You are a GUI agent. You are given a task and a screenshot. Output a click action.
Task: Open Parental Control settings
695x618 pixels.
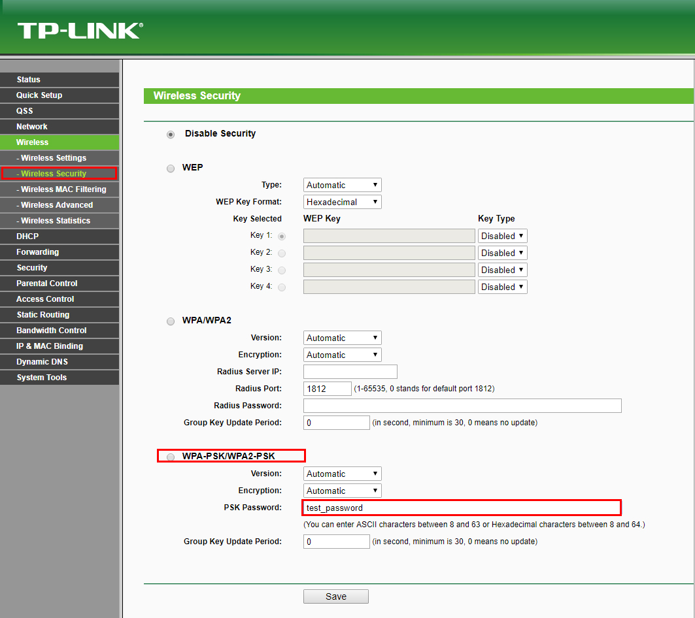pyautogui.click(x=47, y=284)
